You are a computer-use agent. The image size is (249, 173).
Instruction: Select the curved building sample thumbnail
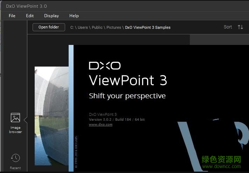click(51, 116)
